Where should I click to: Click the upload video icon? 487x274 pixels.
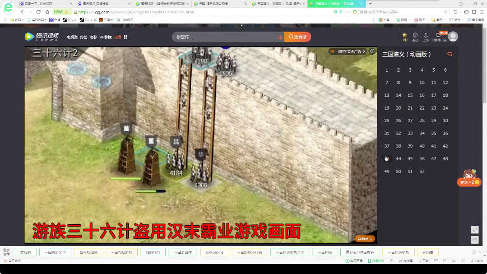(426, 36)
